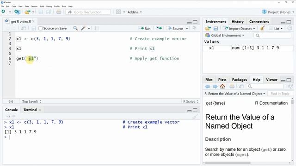Click the Environment search field
This screenshot has width=296, height=166.
[x=272, y=36]
